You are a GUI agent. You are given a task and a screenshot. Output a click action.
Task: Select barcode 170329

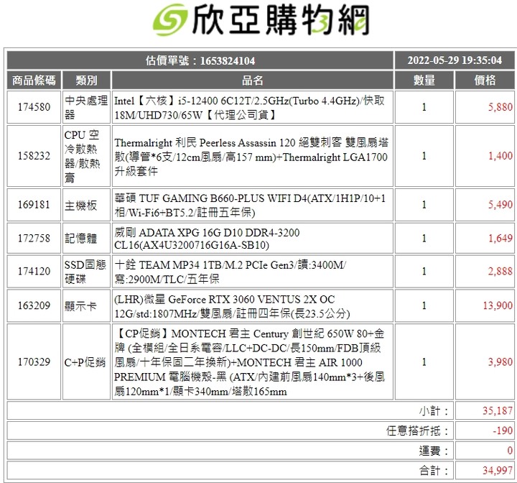tap(34, 362)
